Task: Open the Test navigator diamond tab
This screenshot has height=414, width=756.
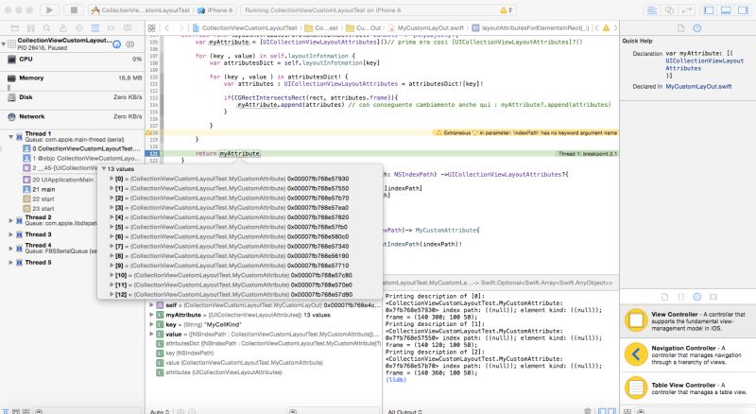Action: [79, 28]
